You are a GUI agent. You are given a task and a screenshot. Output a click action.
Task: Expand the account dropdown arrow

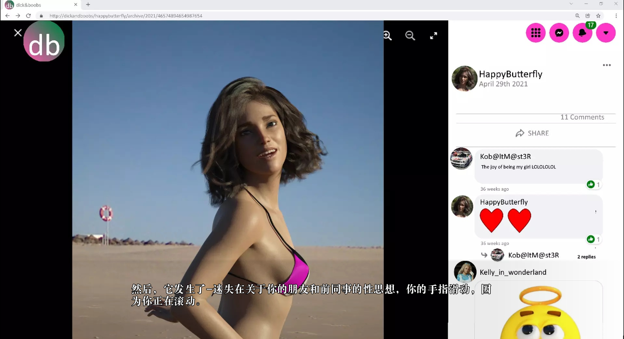(606, 33)
